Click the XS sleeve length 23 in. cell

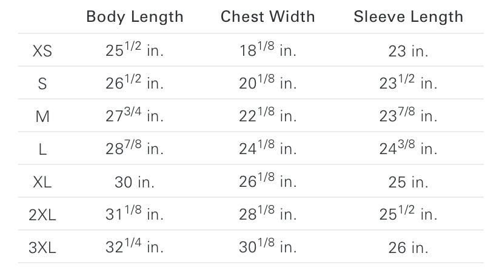(409, 51)
